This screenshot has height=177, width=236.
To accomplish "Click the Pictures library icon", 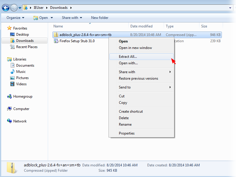I will 12,78.
